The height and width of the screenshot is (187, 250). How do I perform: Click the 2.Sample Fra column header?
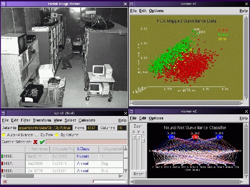point(62,149)
